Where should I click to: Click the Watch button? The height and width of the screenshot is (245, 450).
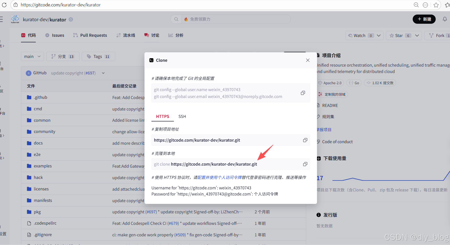(360, 35)
